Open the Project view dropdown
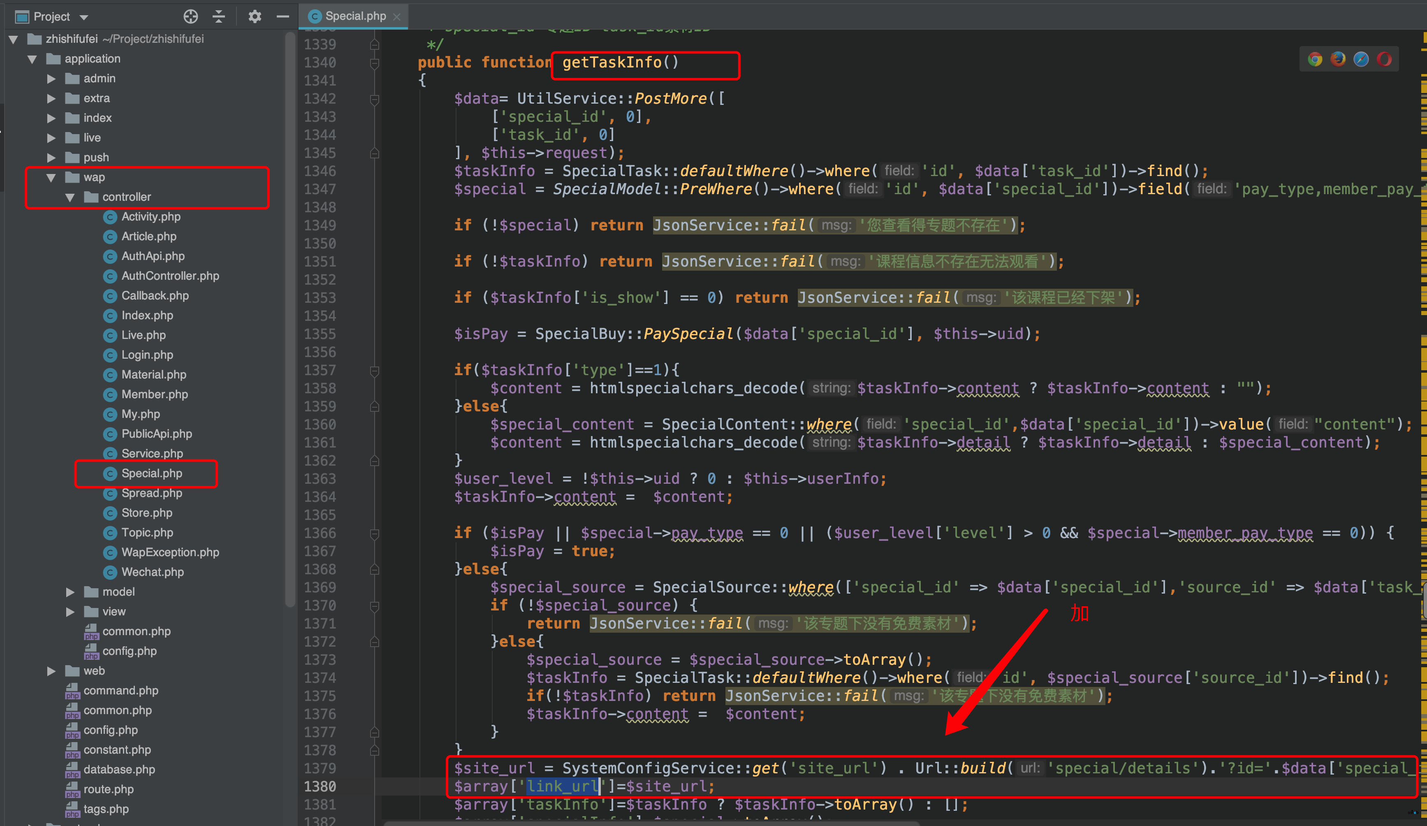 (x=84, y=17)
